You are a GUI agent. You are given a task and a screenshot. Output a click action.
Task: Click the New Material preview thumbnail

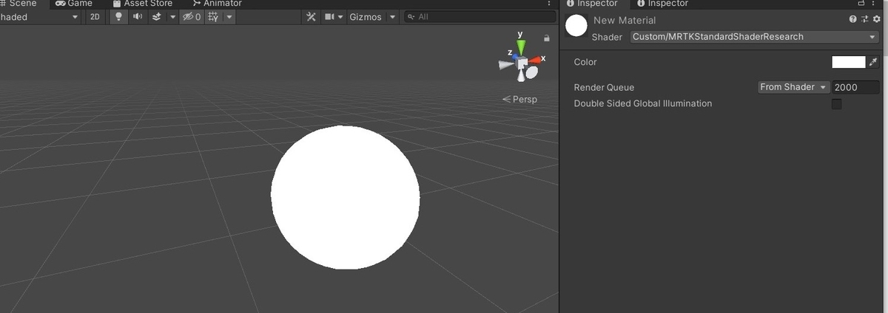(576, 26)
